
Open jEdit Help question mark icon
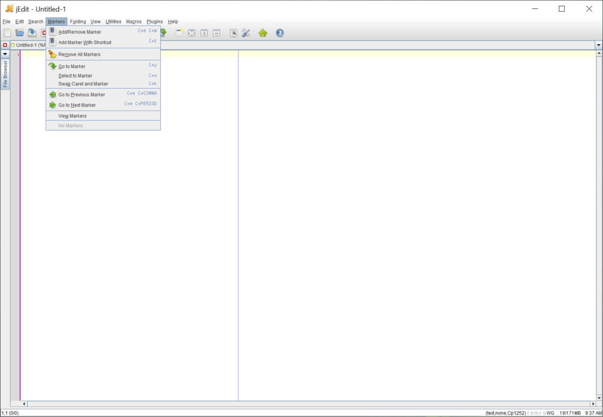pos(280,33)
